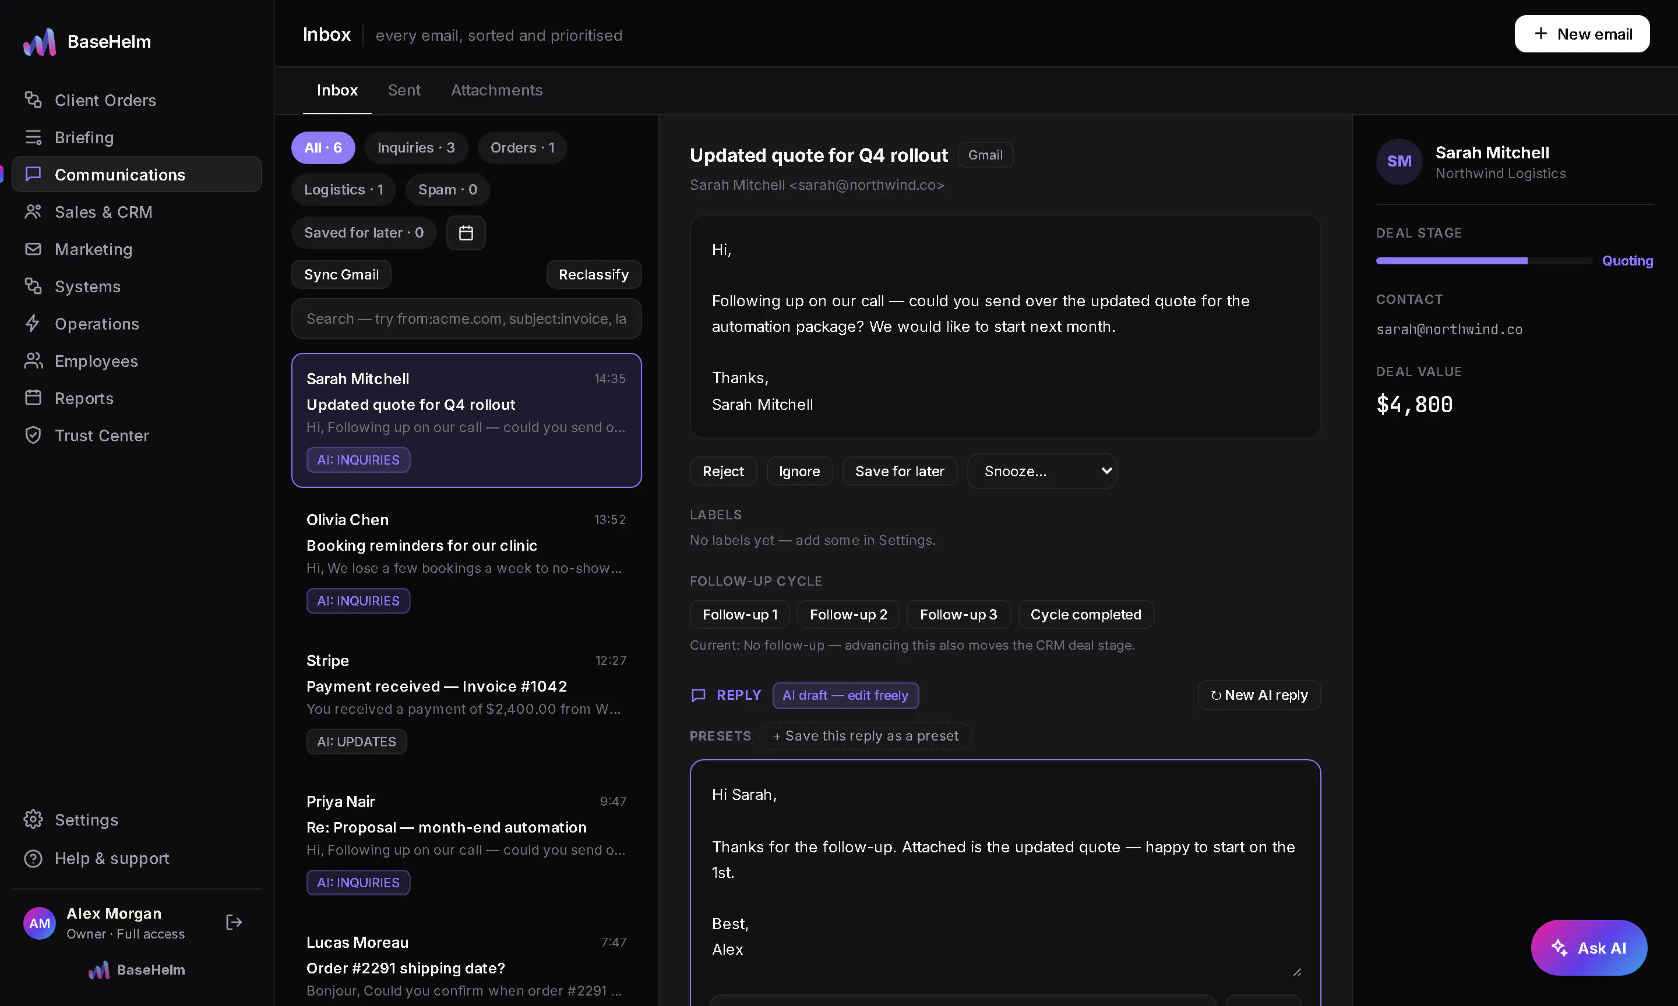This screenshot has height=1006, width=1678.
Task: Click the Sync Gmail button
Action: [x=341, y=275]
